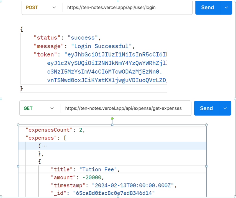Click the "status" key in login response

(x=47, y=38)
